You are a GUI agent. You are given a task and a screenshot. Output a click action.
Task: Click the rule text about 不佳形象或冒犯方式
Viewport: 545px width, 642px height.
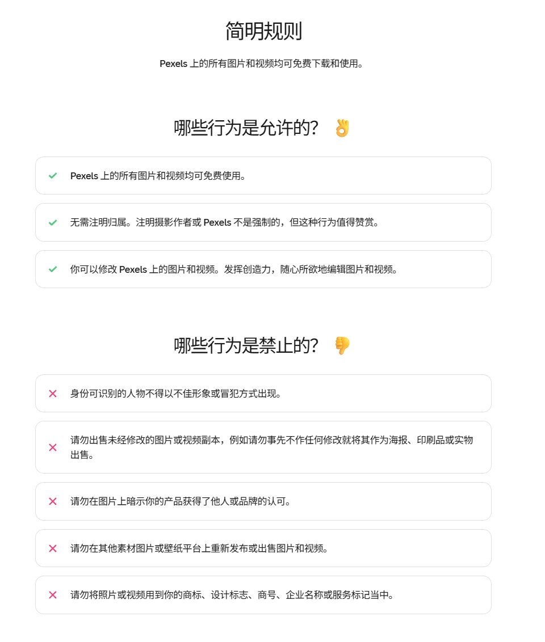175,394
